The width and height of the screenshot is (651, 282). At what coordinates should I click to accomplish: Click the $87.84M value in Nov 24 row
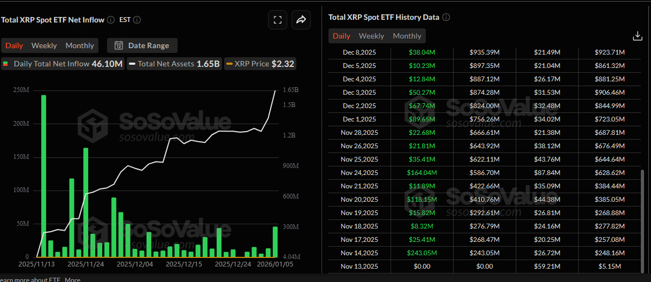pos(547,173)
